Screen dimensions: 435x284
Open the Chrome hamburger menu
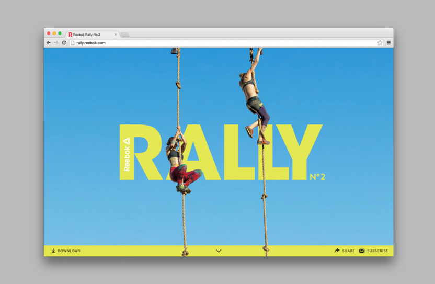(388, 43)
